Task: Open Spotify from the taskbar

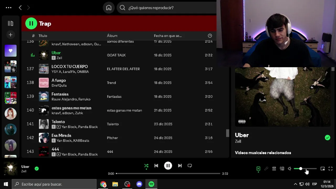Action: click(151, 184)
